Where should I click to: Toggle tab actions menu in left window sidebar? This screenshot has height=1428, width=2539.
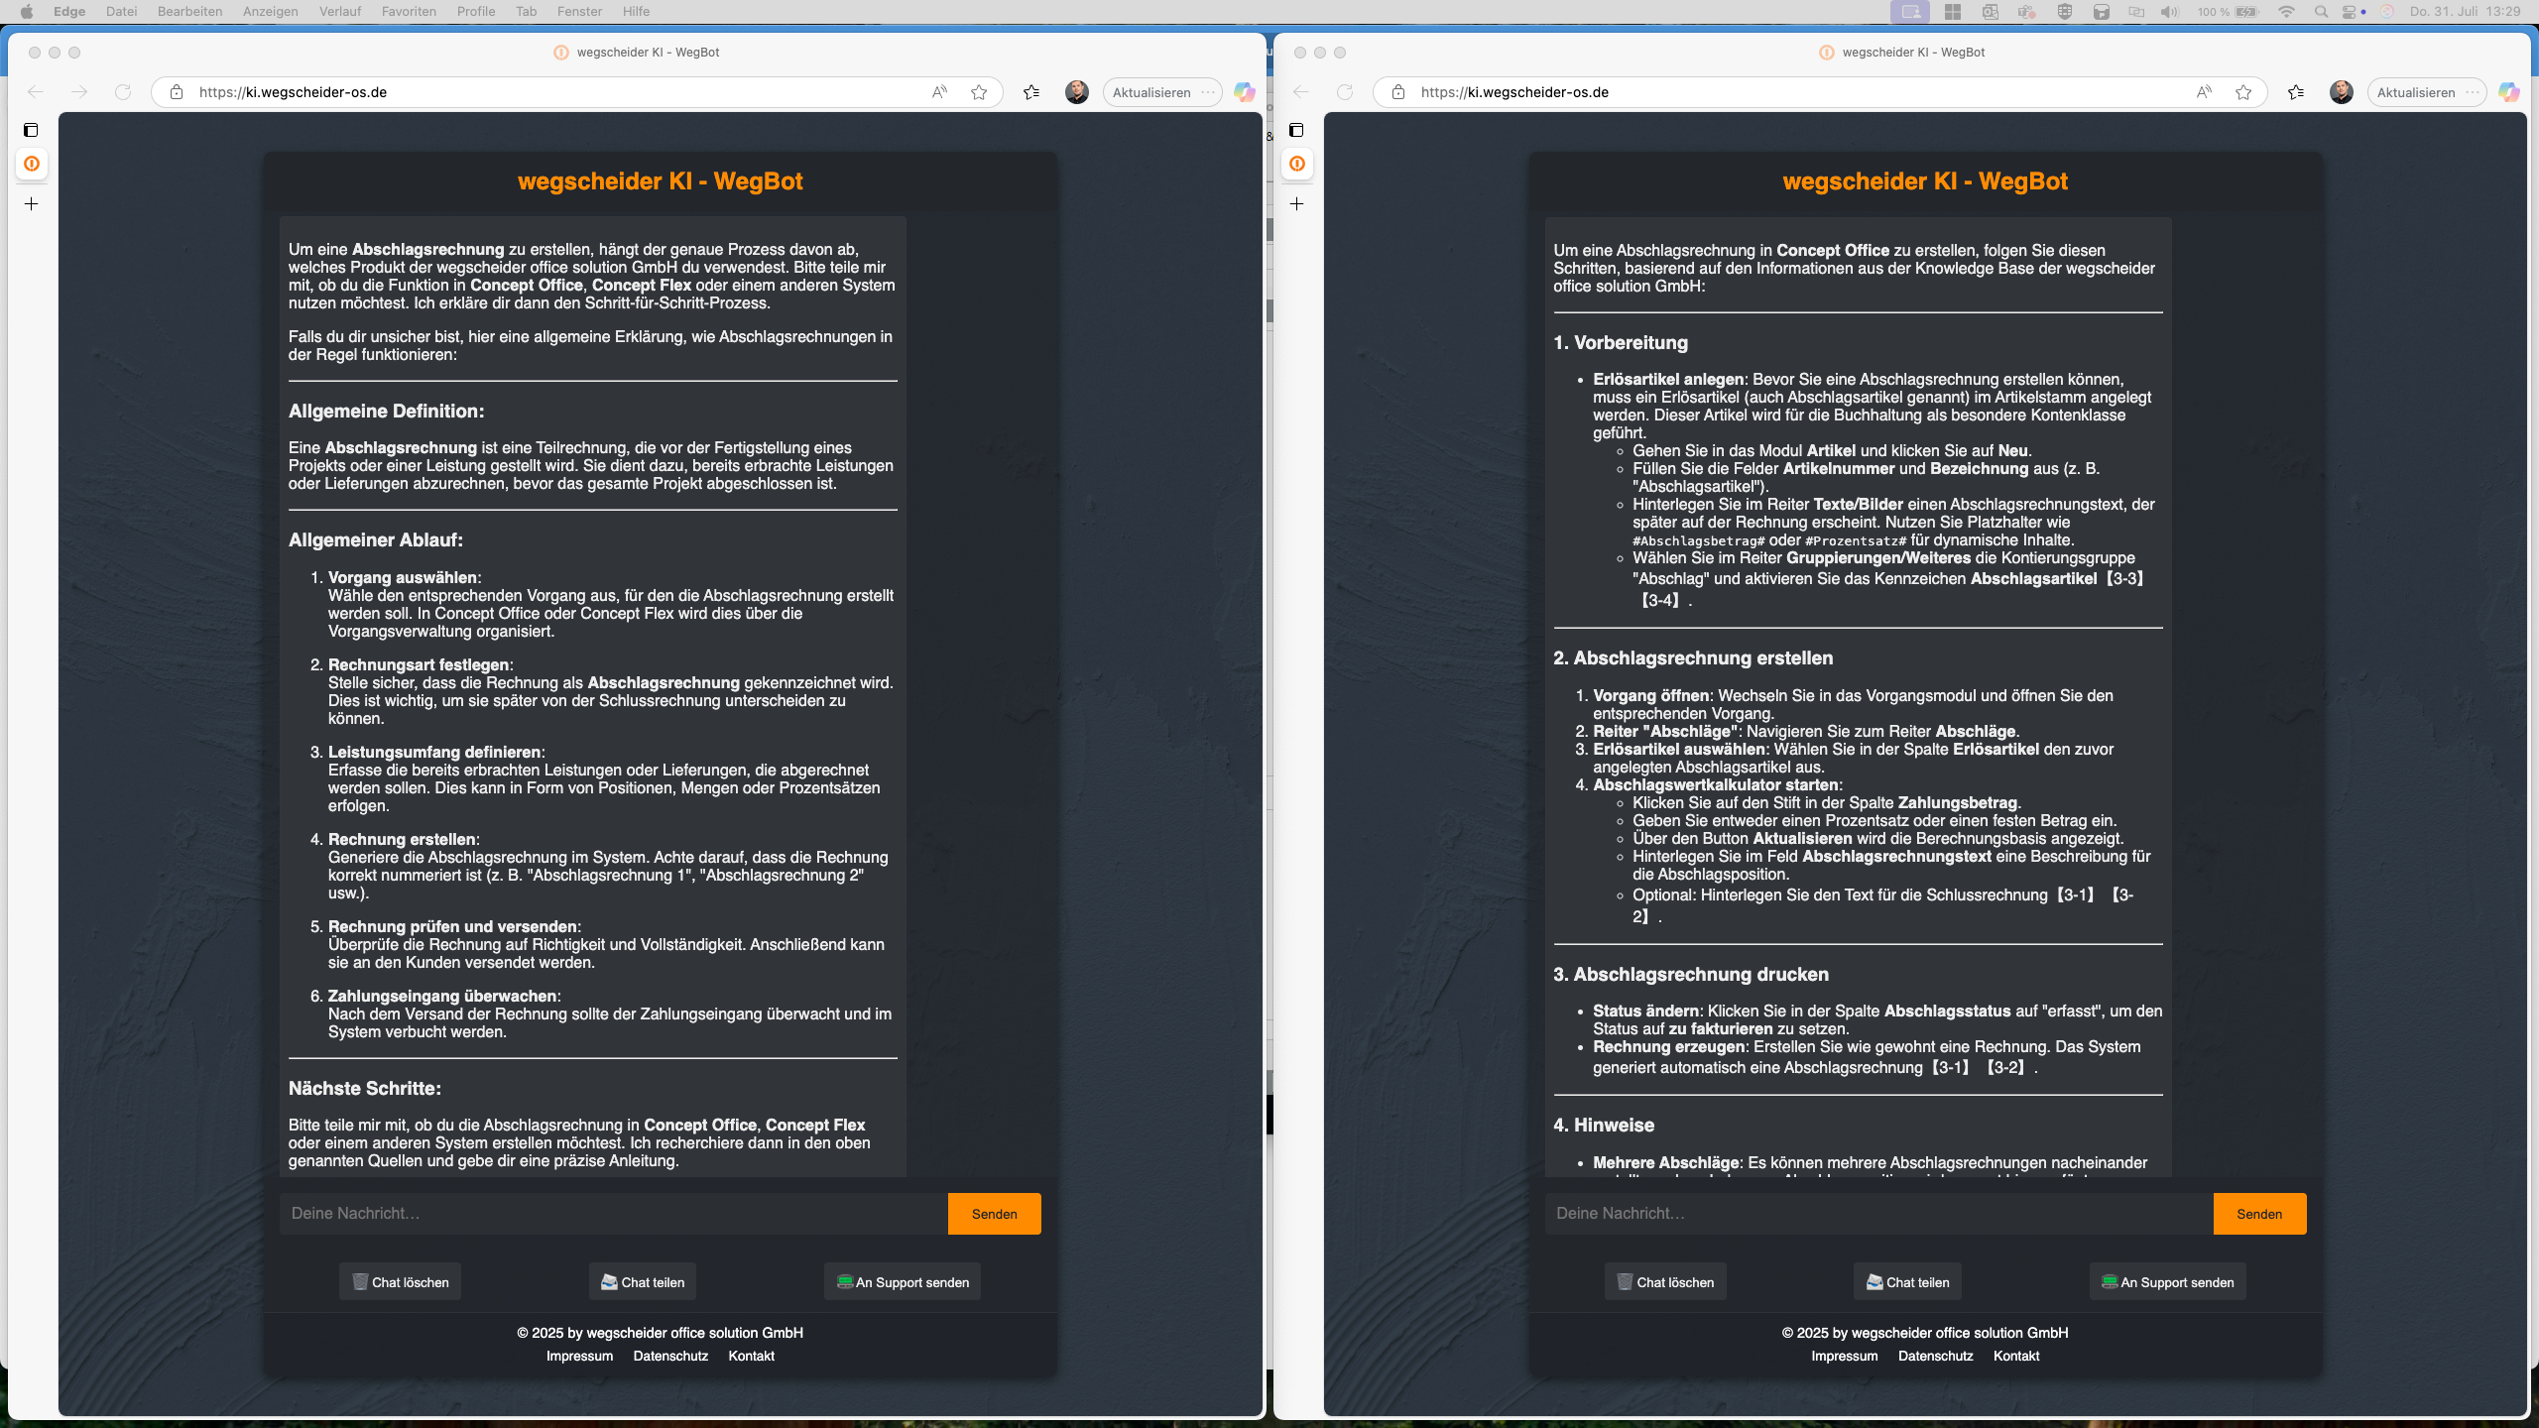tap(32, 130)
